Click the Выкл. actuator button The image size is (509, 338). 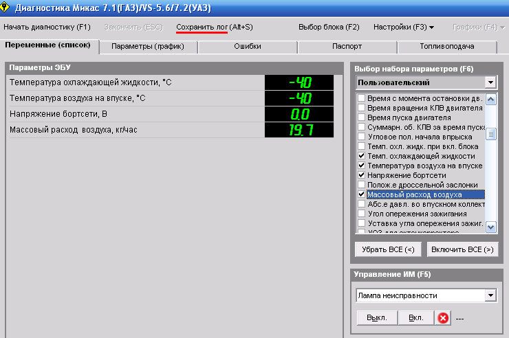376,318
